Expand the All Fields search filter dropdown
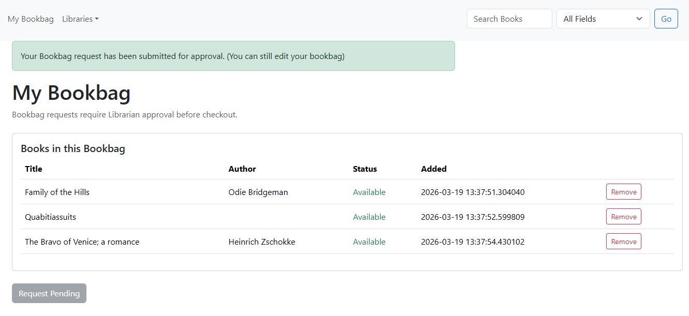This screenshot has width=689, height=316. (x=603, y=18)
